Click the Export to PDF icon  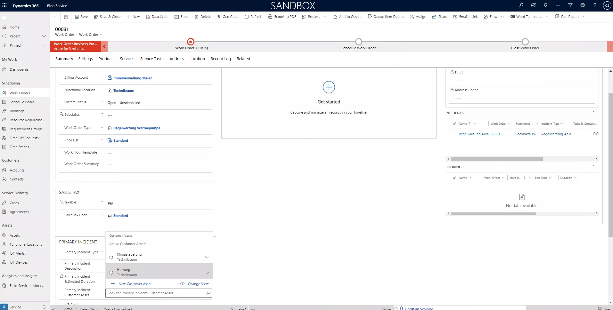[x=270, y=17]
